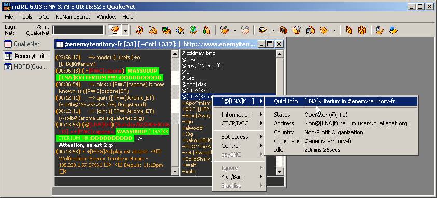Open dropdown arrow next to music note icon

pos(235,30)
